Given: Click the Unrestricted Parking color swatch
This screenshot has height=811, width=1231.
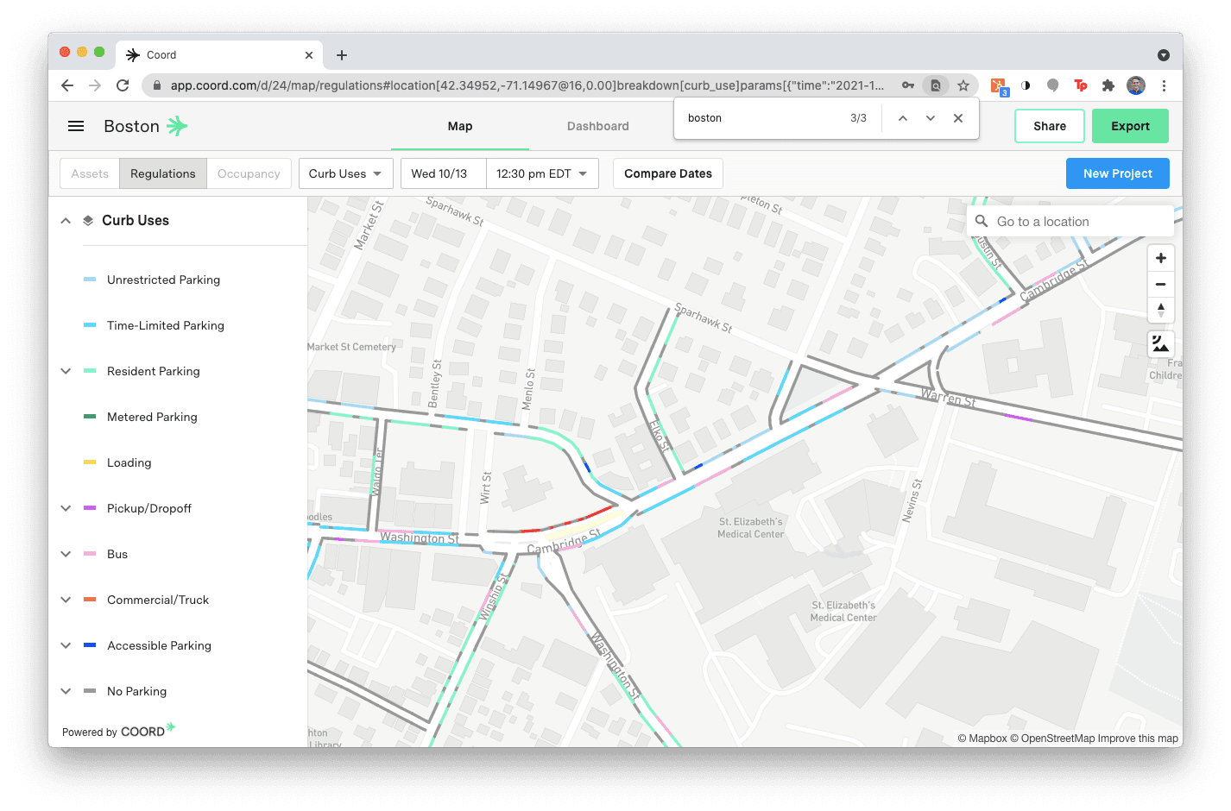Looking at the screenshot, I should point(90,280).
